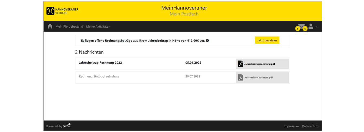Click the 2 Nachrichten heading
The image size is (364, 132).
(89, 52)
